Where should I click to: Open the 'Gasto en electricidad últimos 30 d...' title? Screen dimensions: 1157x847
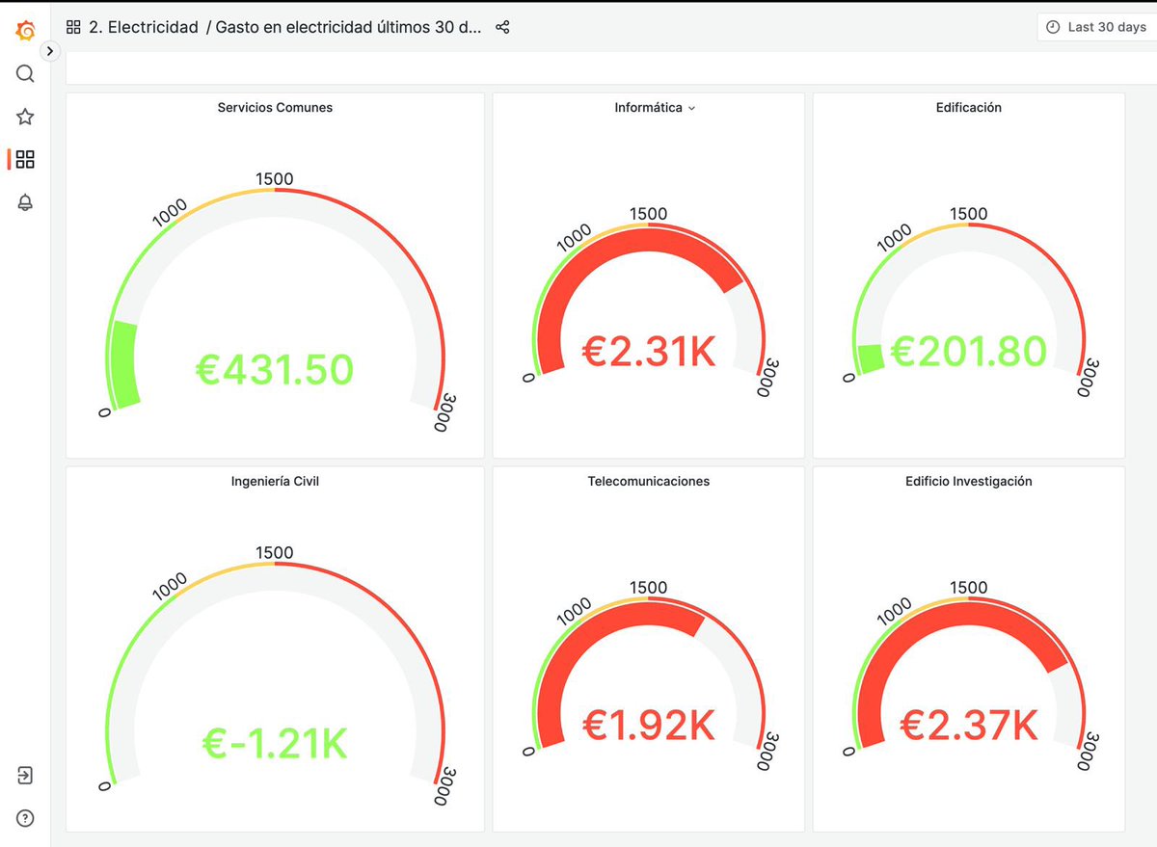click(348, 28)
